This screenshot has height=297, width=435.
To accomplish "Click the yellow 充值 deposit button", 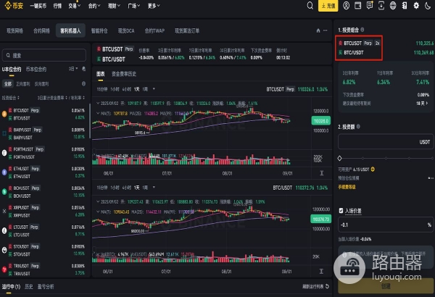I will pos(328,6).
